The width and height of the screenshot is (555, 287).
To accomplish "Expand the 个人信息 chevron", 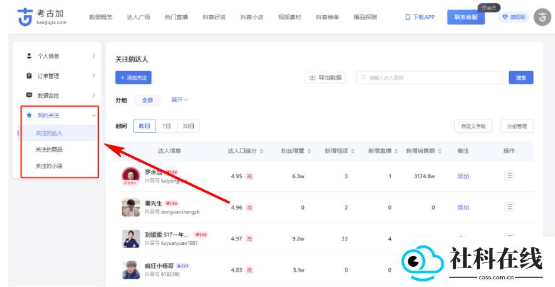I will (x=94, y=55).
